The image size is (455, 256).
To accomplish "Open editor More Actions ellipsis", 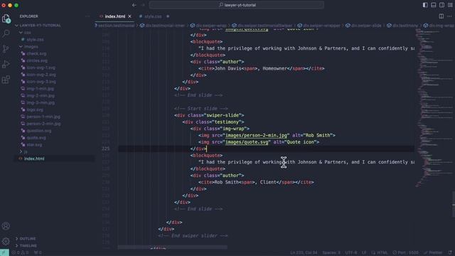I will click(449, 16).
